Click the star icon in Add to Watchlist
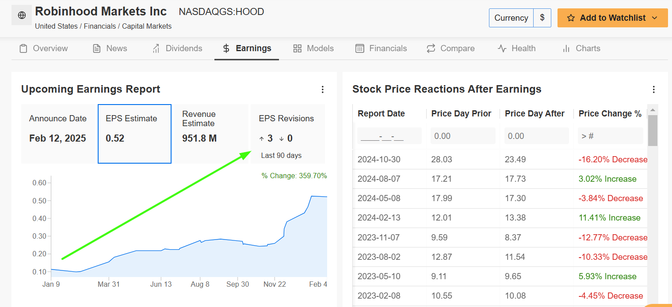 point(571,18)
